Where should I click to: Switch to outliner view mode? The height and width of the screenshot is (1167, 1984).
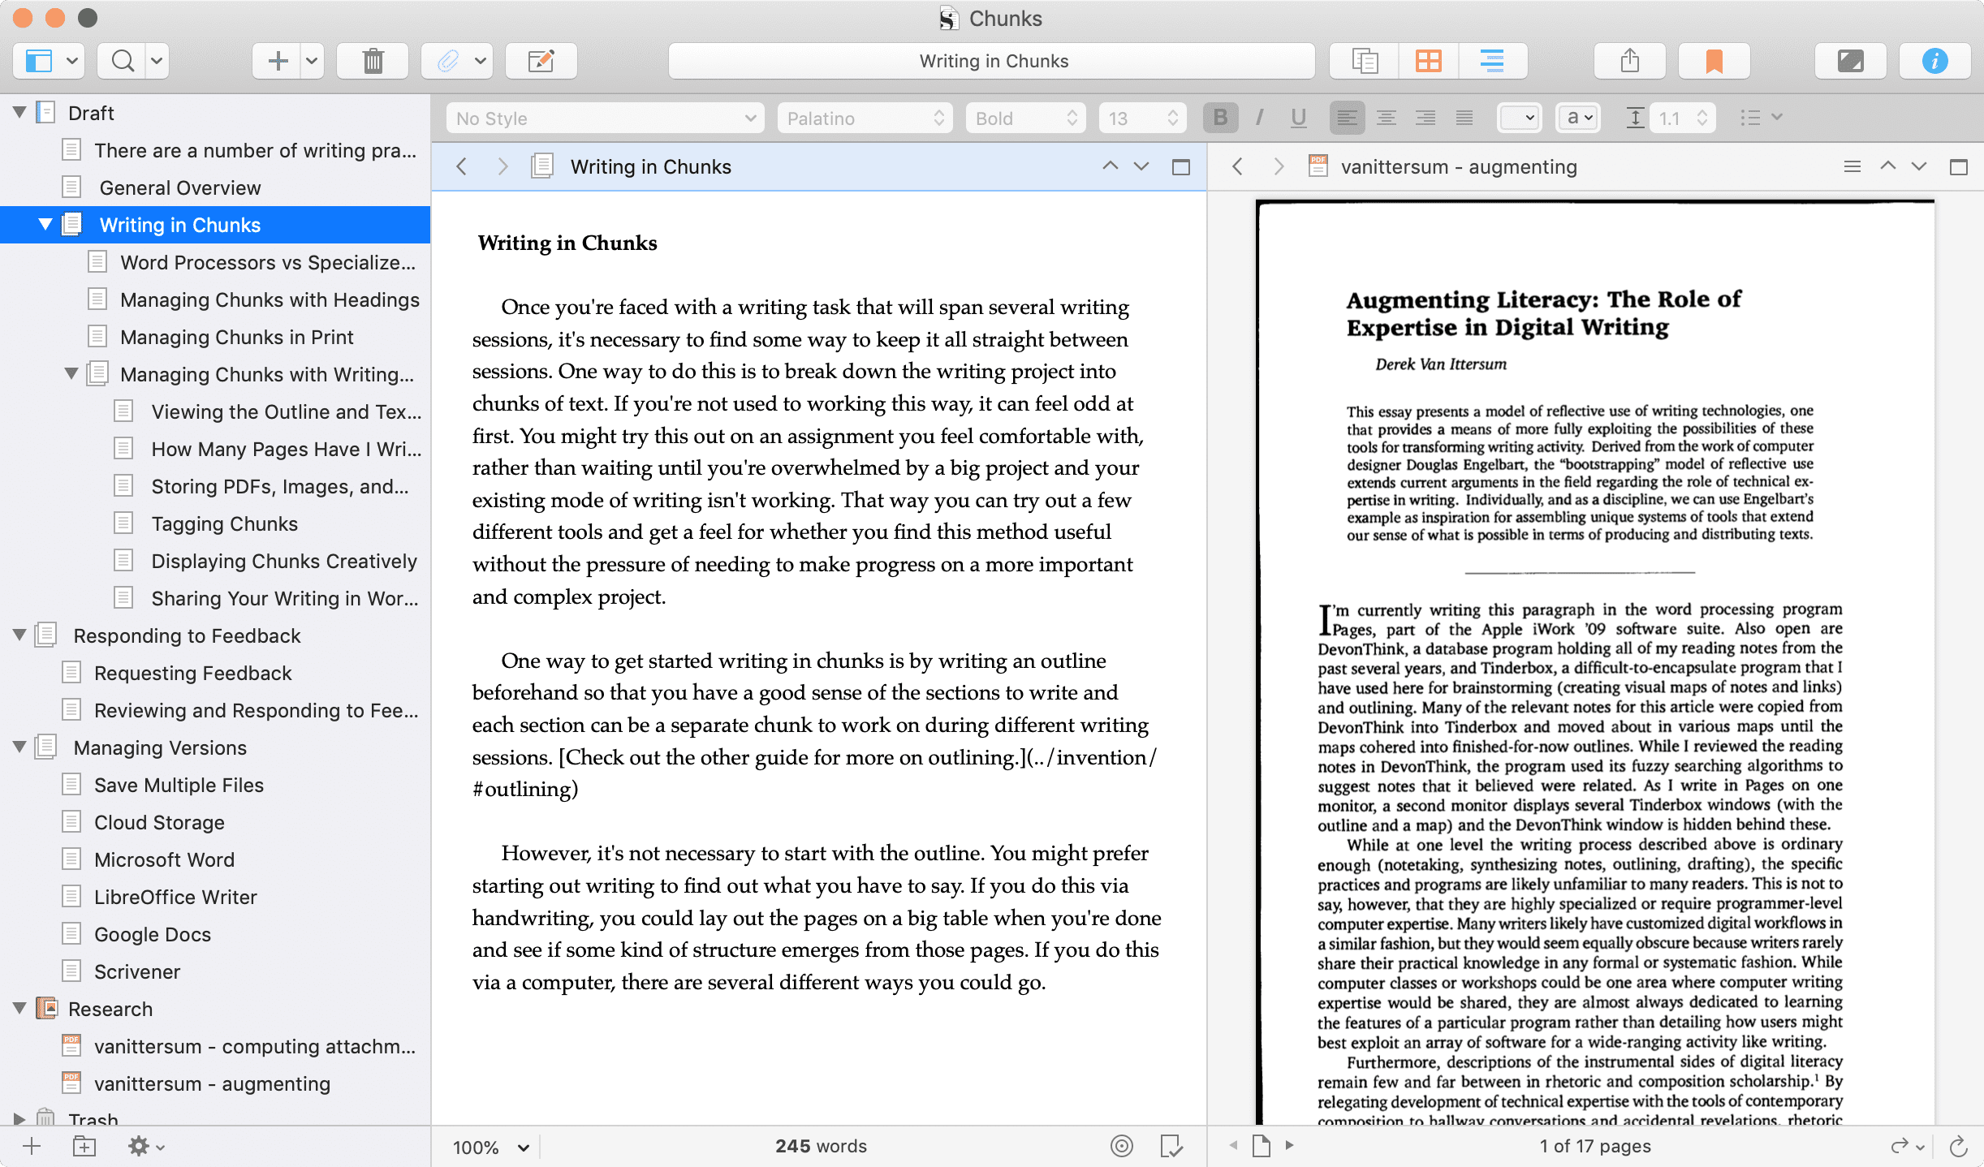(x=1492, y=61)
